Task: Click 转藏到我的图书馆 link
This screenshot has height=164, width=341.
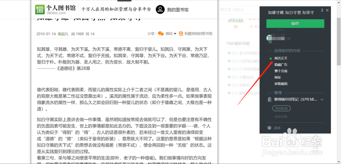Action: coord(198,34)
